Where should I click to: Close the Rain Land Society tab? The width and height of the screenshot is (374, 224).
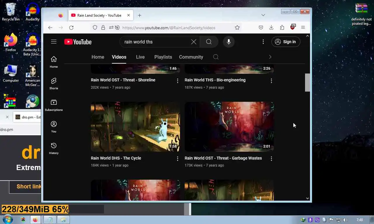pyautogui.click(x=129, y=15)
